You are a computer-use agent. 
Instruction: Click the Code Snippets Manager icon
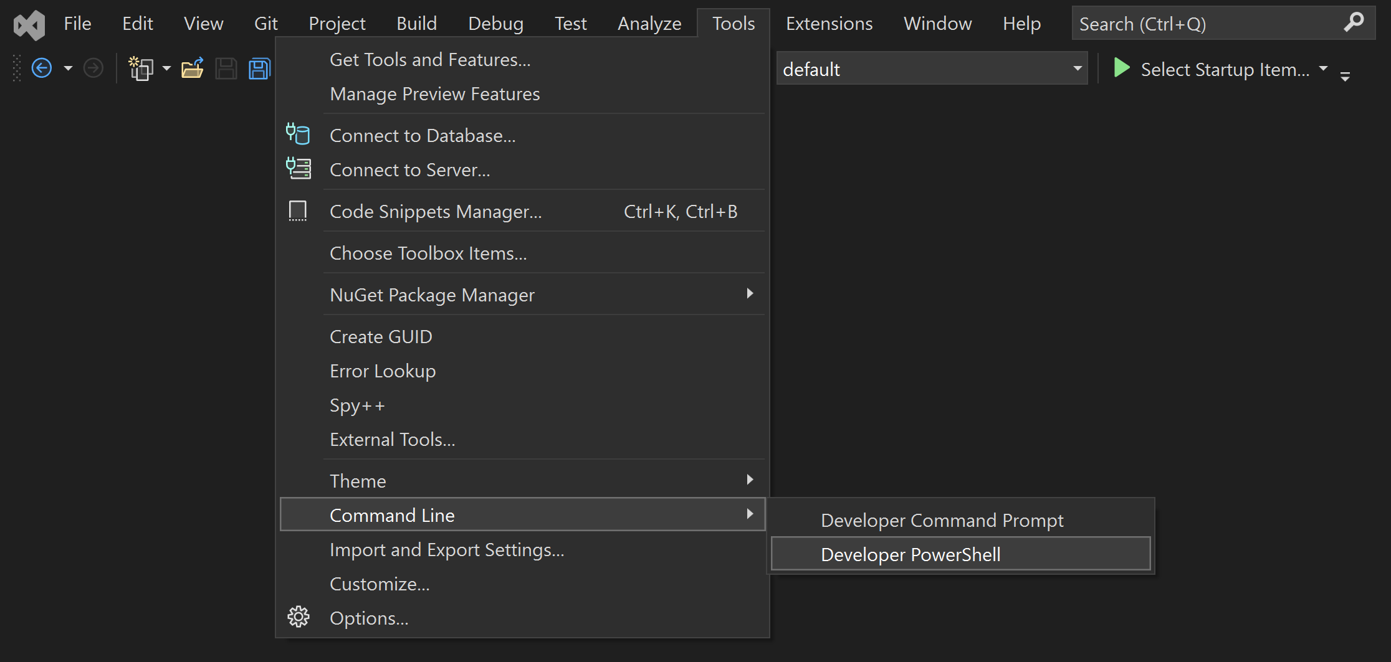point(298,210)
